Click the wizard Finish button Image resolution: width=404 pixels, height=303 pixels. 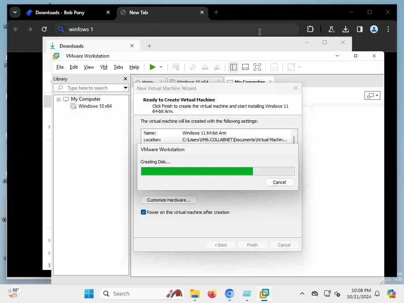tap(252, 245)
